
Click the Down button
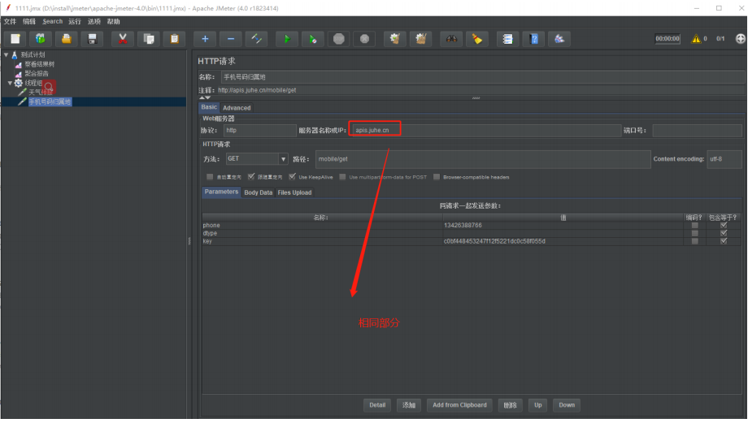coord(567,405)
